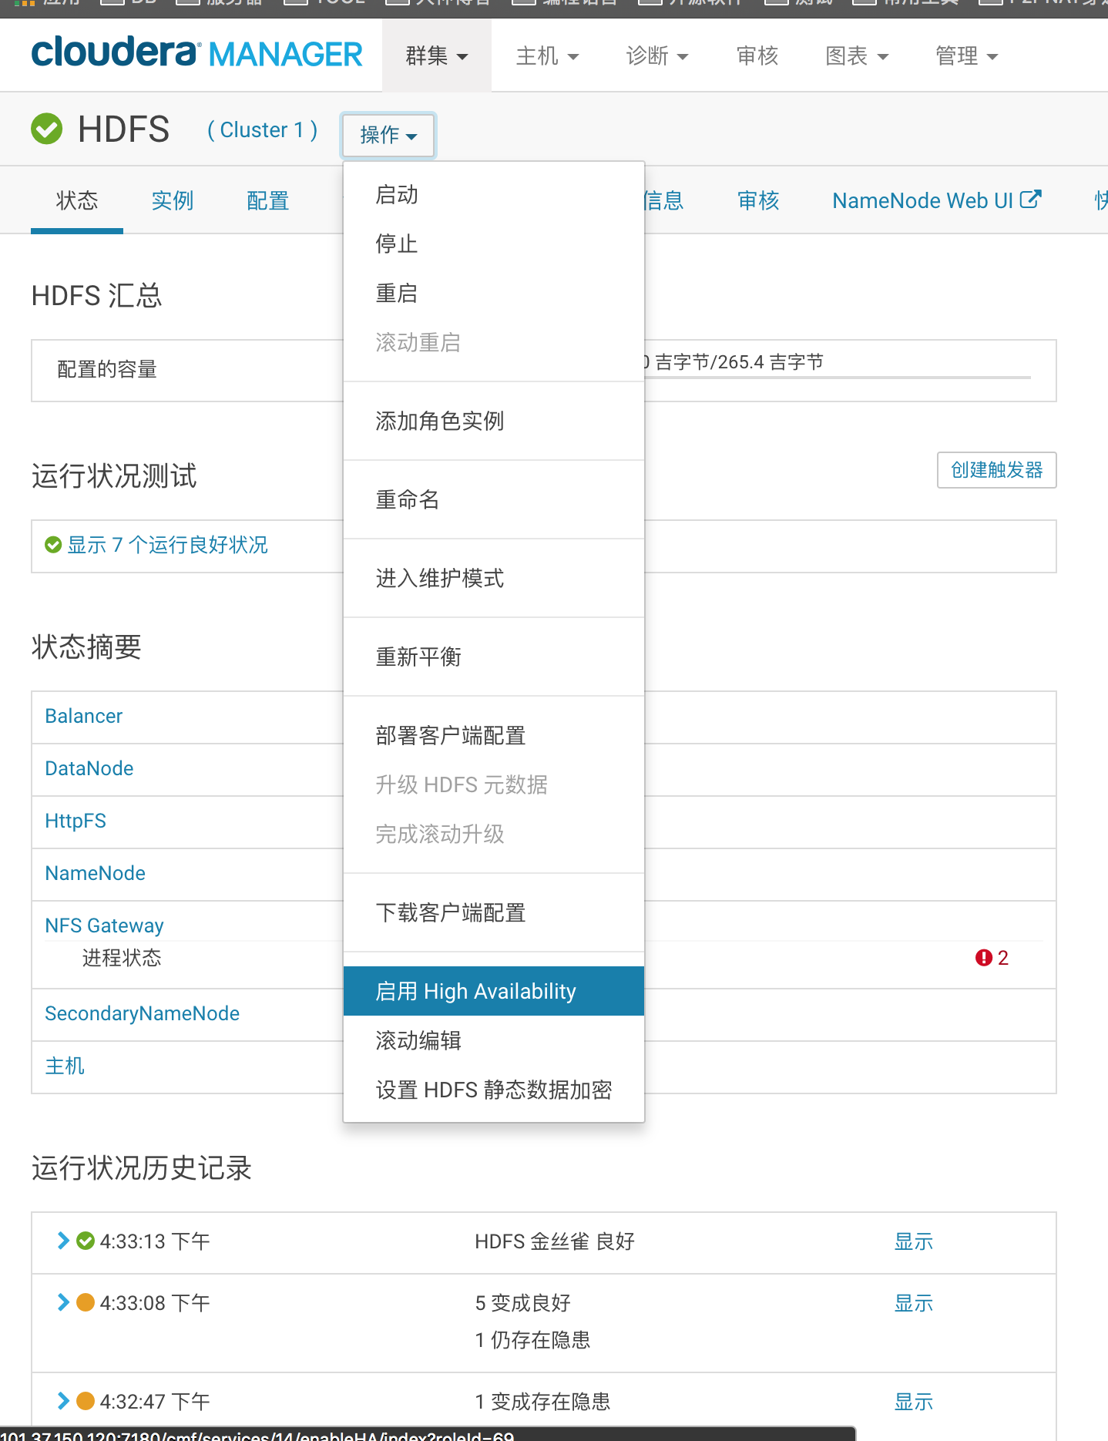Select 进入维护模式 menu item
The height and width of the screenshot is (1441, 1108).
point(494,578)
